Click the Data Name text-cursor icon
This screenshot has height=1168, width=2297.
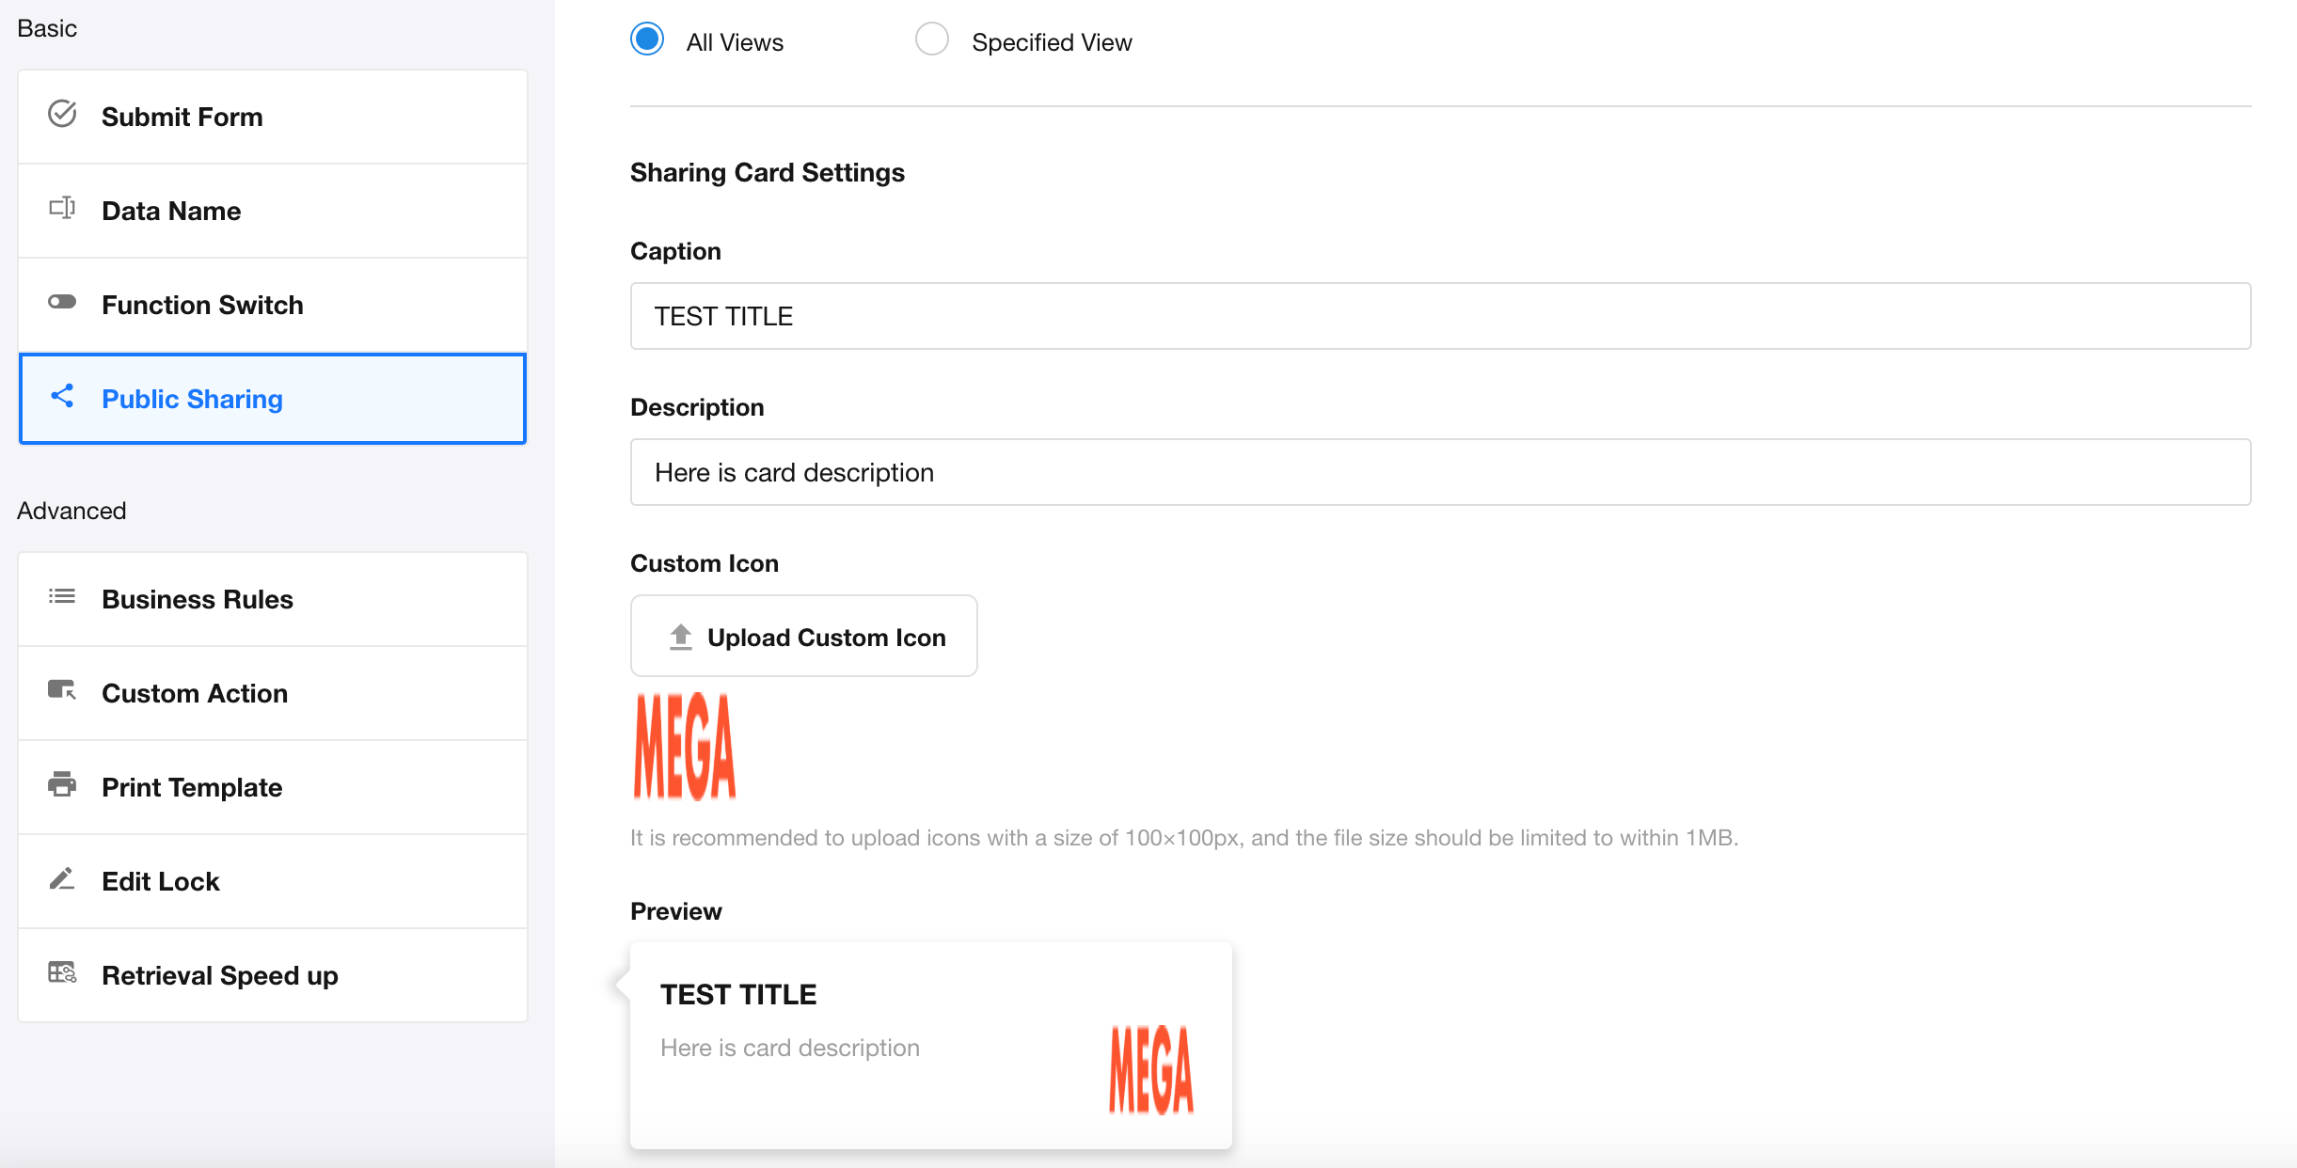(62, 208)
